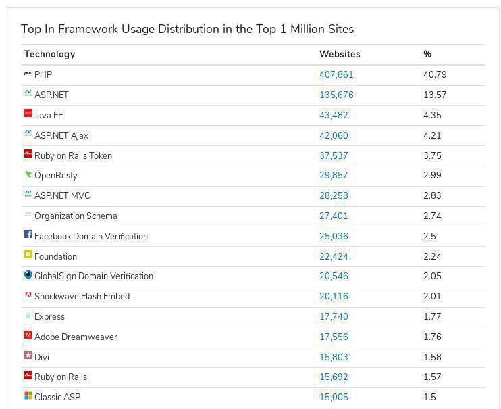Click the Websites column header

pyautogui.click(x=340, y=54)
